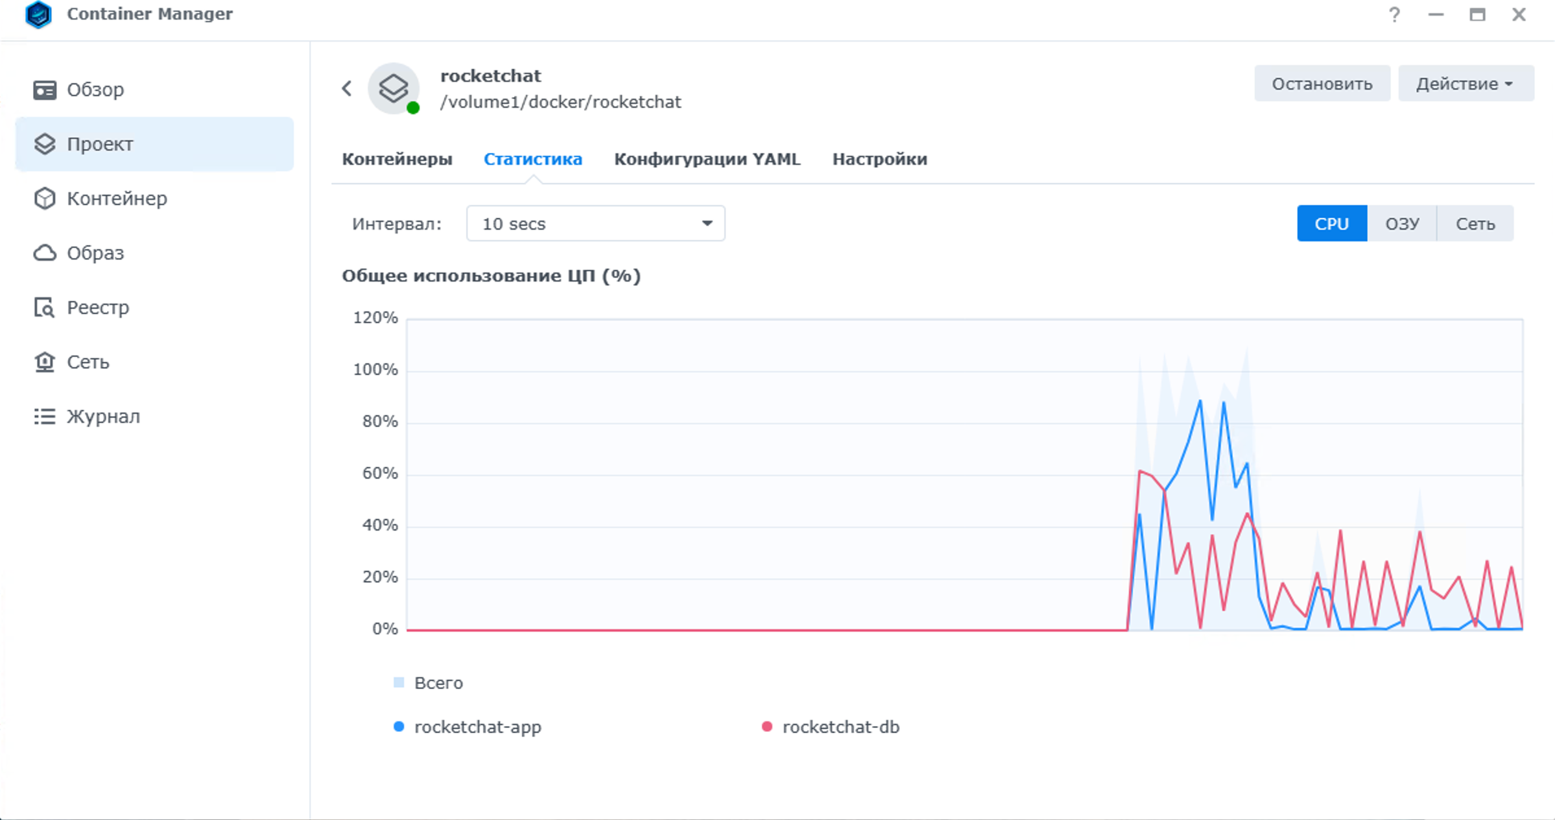Click the 0% axis label

coord(385,629)
